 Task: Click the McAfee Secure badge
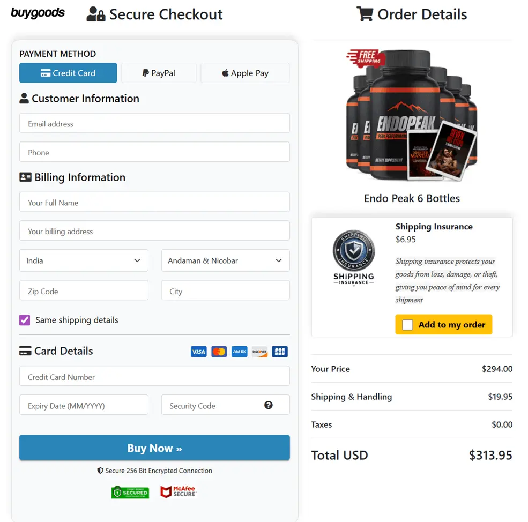pos(179,491)
